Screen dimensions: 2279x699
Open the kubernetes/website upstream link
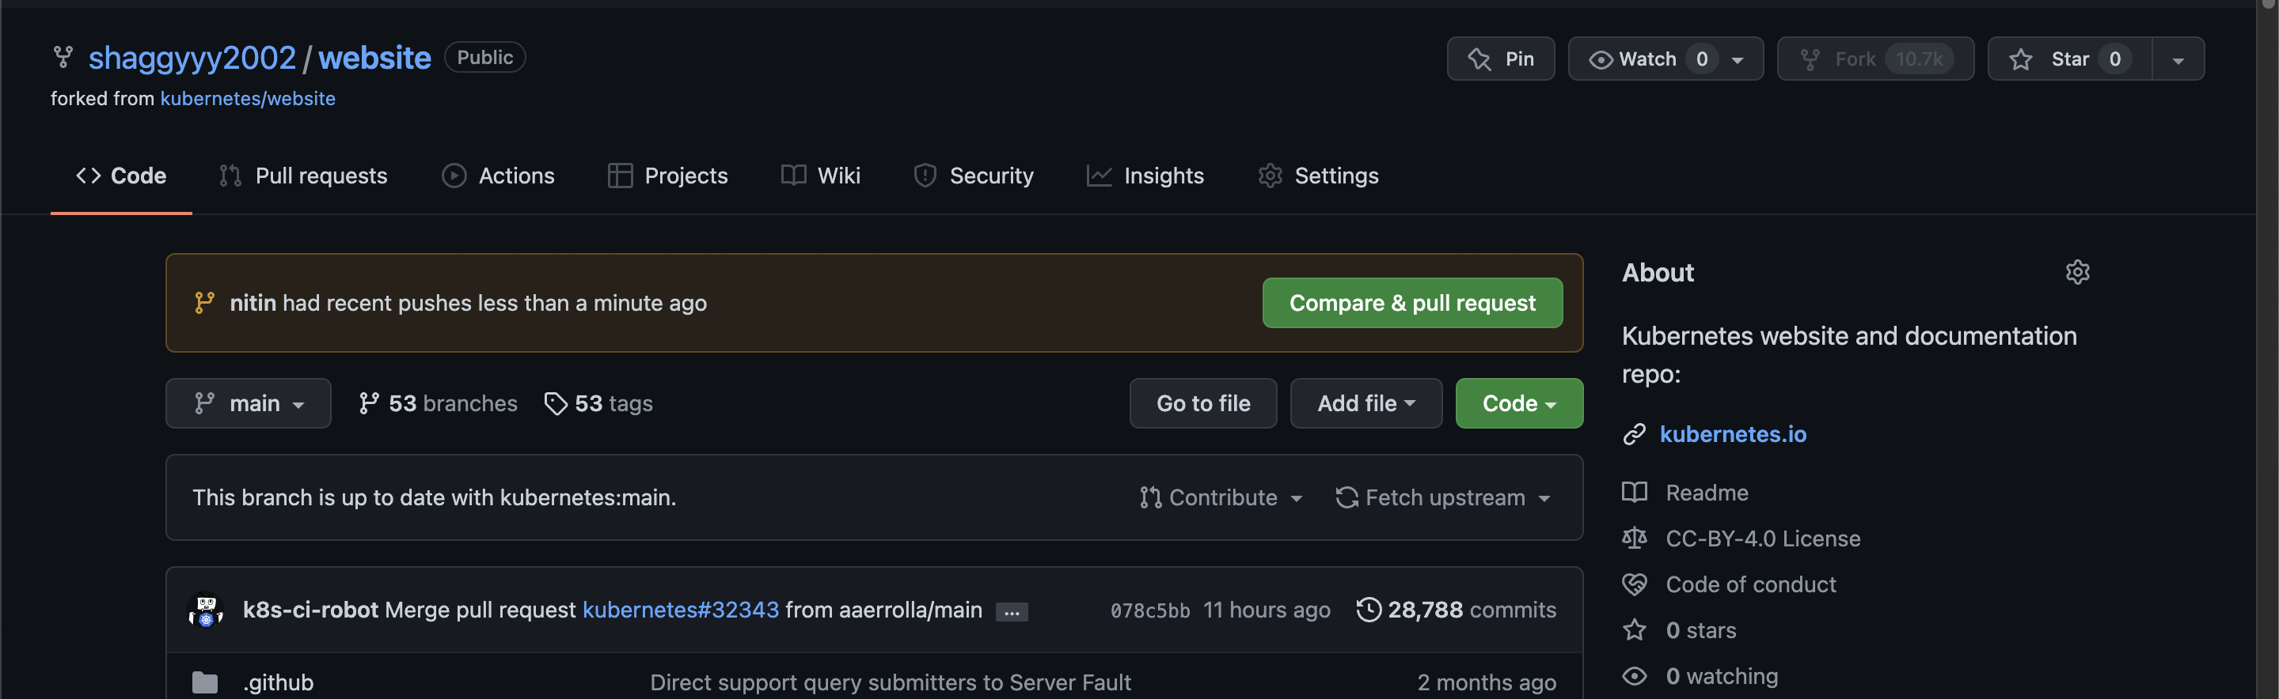pos(248,98)
